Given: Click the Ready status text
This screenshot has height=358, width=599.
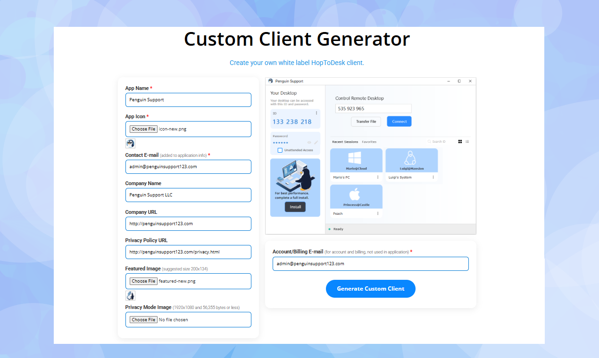Looking at the screenshot, I should coord(338,229).
